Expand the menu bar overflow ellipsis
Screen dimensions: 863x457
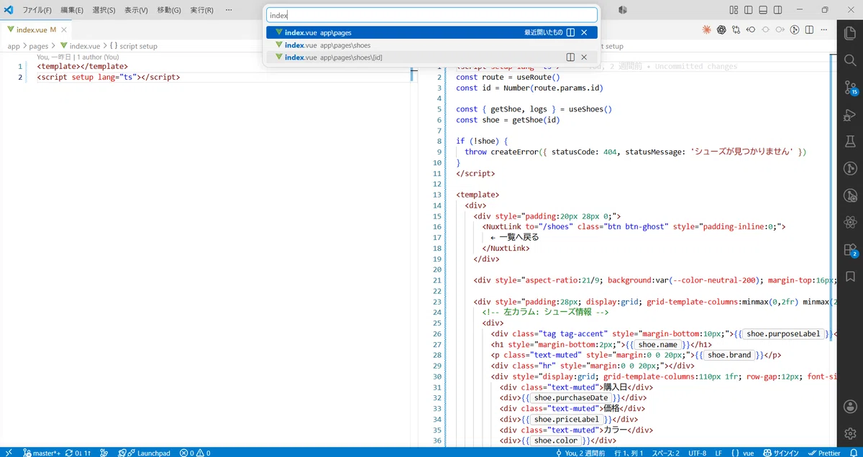[229, 10]
